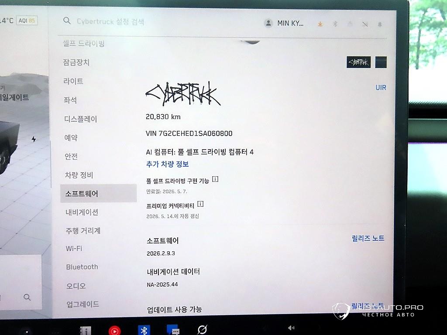Tap the Bluetooth status icon in header
447x335 pixels.
tap(335, 24)
